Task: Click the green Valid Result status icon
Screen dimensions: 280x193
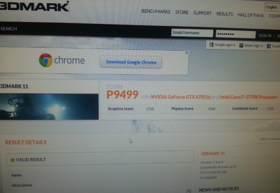Action: coord(13,160)
